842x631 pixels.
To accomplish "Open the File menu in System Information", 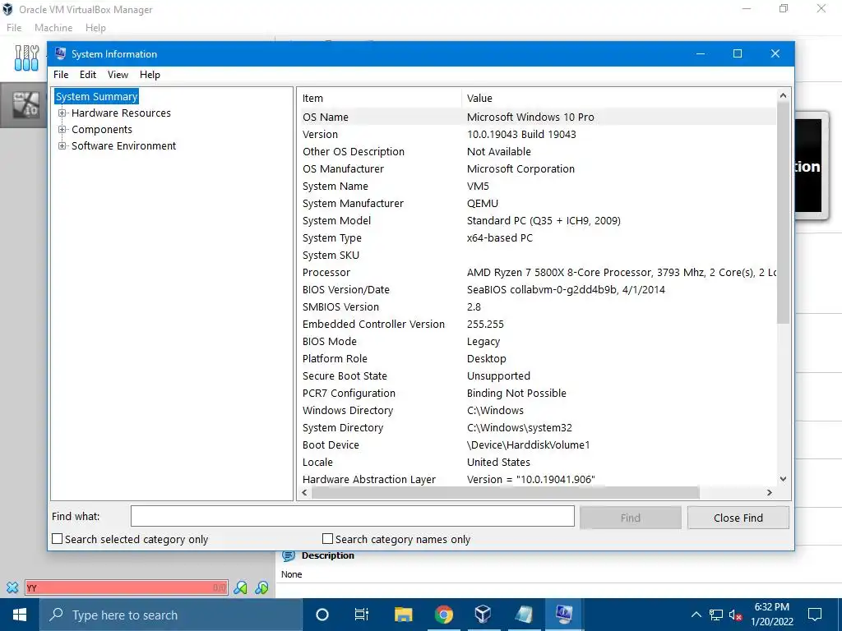I will coord(61,75).
